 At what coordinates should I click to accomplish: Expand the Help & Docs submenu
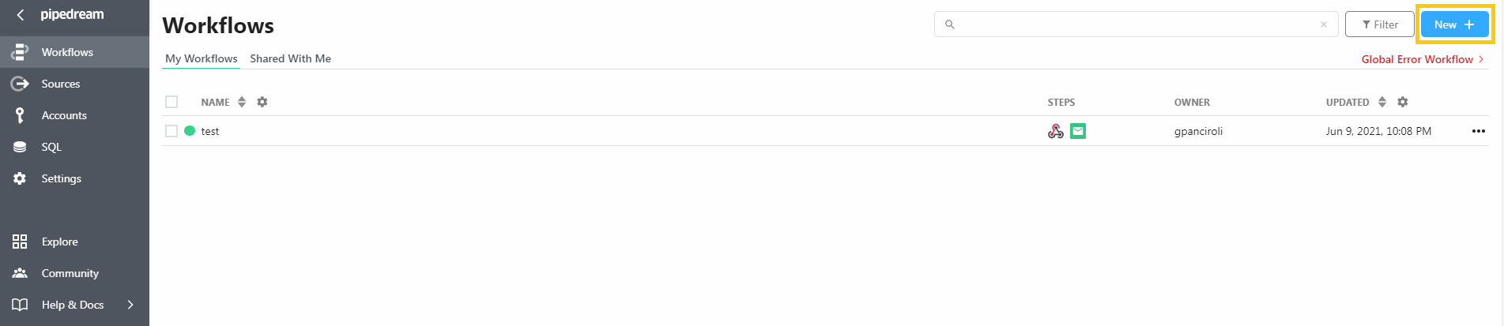pyautogui.click(x=130, y=305)
